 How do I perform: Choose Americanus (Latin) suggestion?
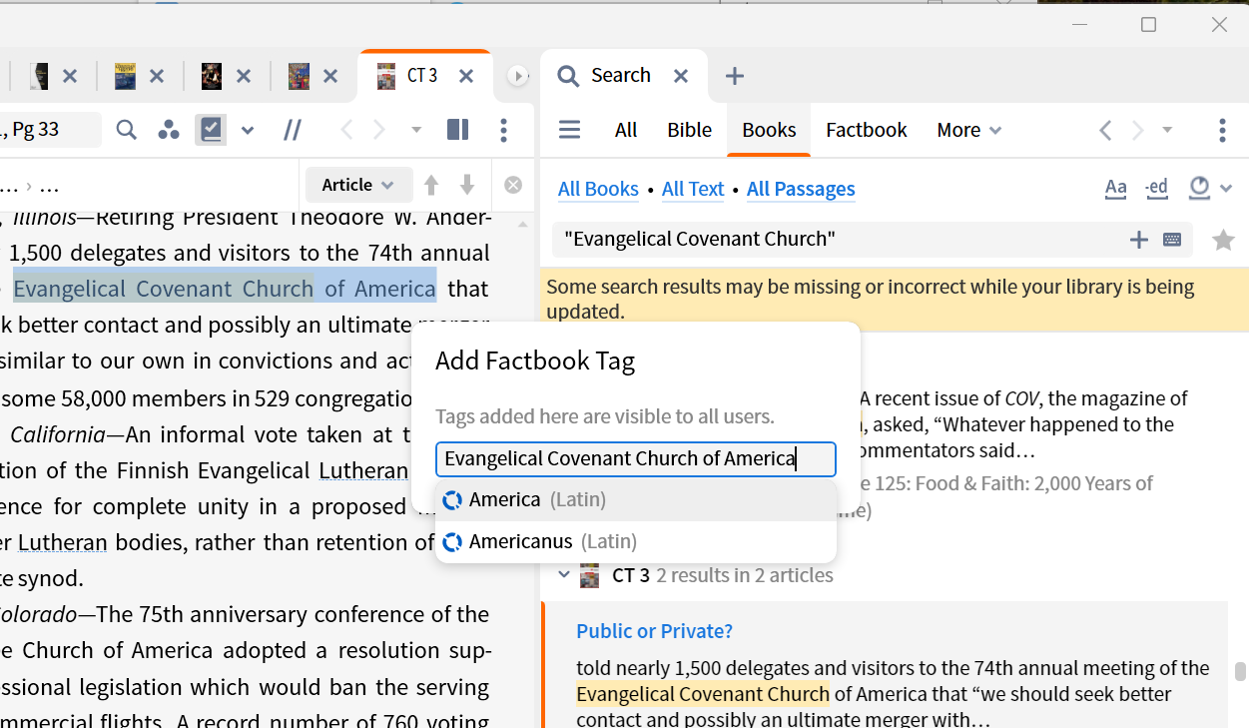pos(636,542)
